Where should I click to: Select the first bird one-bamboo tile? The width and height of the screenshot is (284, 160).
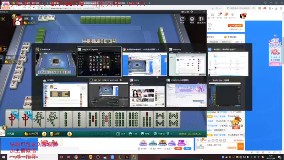coord(39,119)
